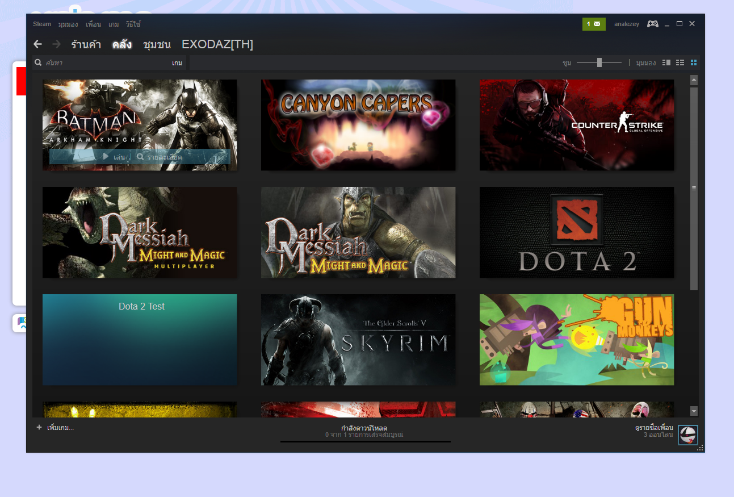Screen dimensions: 734x497
Task: Launch Big Picture mode via gamepad icon
Action: point(653,24)
